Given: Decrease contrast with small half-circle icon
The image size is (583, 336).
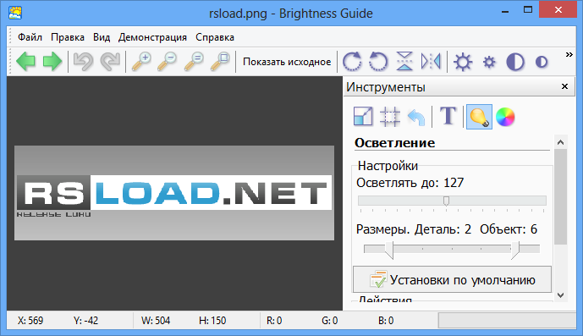Looking at the screenshot, I should click(x=542, y=62).
